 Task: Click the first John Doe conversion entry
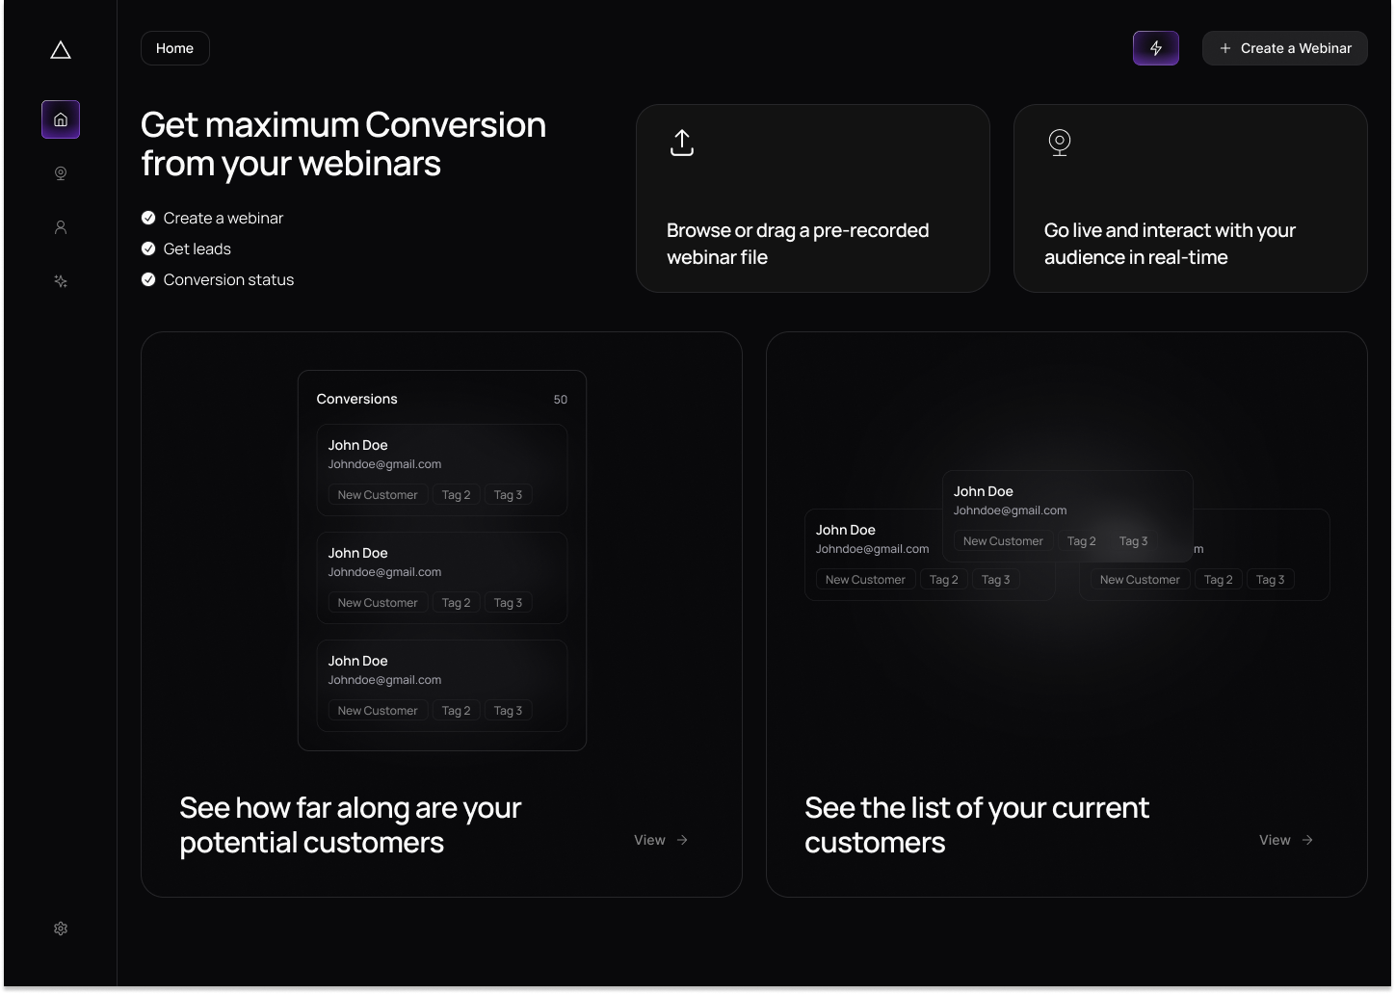pos(441,469)
